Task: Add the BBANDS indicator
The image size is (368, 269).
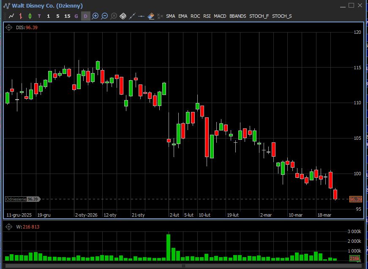Action: point(237,16)
